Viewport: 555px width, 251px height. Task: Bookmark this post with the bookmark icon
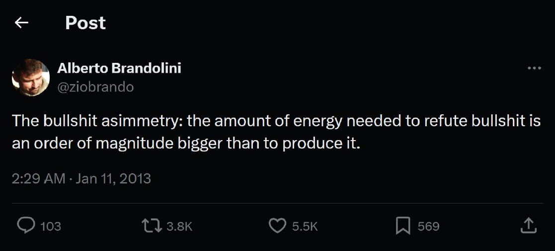(402, 226)
